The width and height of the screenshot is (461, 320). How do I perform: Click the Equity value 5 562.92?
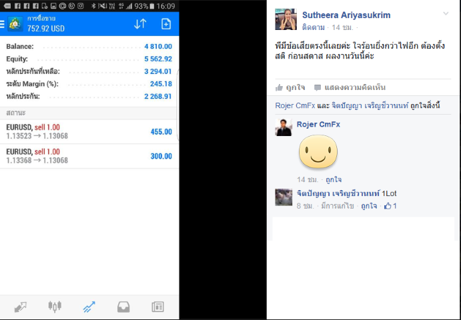pos(158,59)
